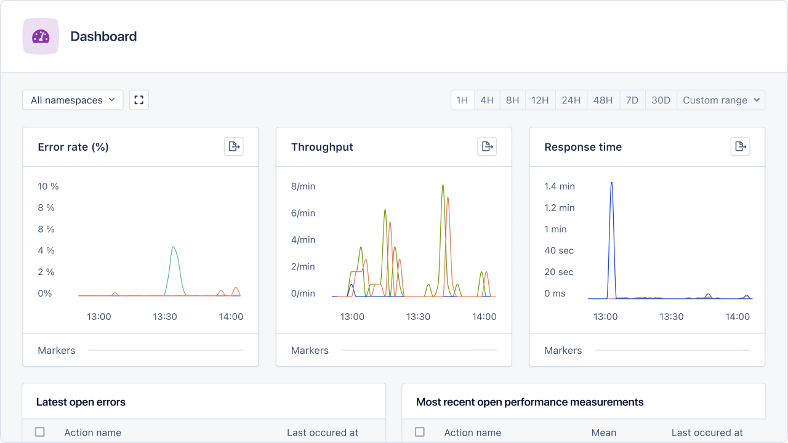Select all in Latest open errors
Viewport: 788px width, 443px height.
40,432
